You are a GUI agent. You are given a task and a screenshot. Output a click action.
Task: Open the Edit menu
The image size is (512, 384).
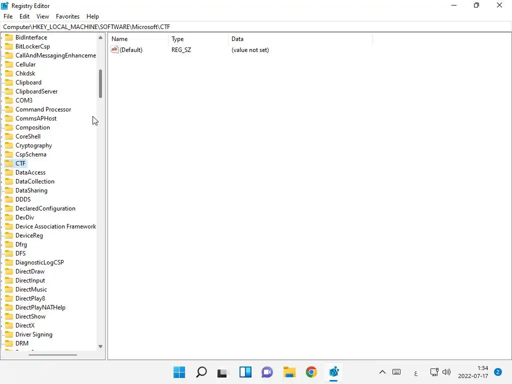pos(24,16)
